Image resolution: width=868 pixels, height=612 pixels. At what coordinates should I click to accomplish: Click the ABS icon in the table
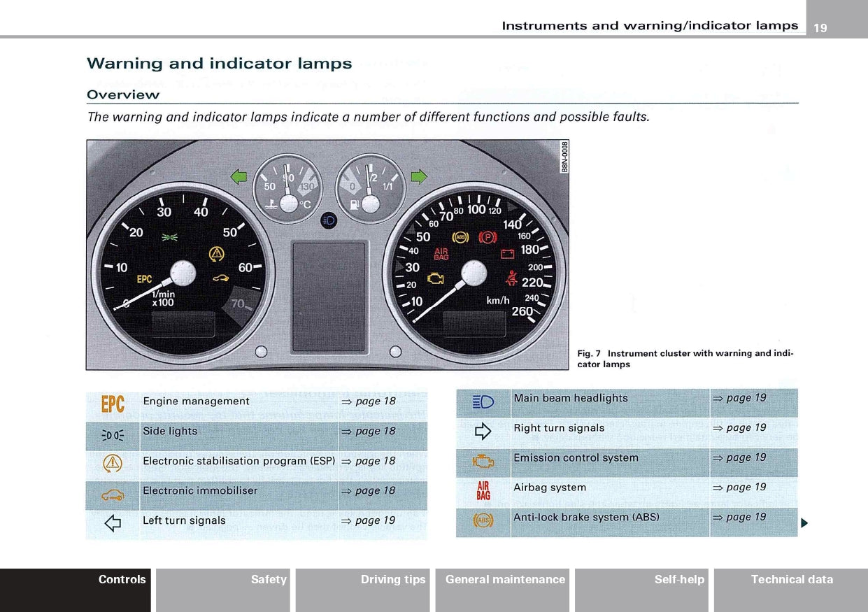(483, 520)
